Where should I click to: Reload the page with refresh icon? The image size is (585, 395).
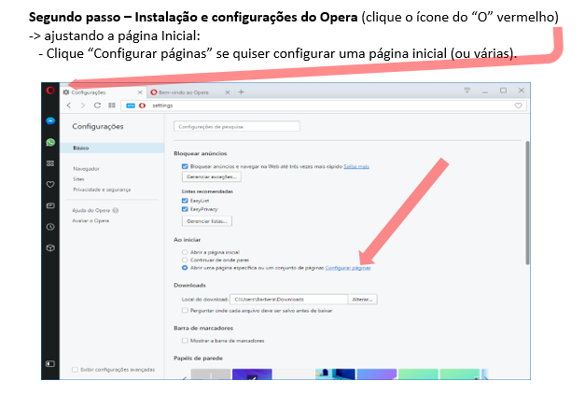97,106
